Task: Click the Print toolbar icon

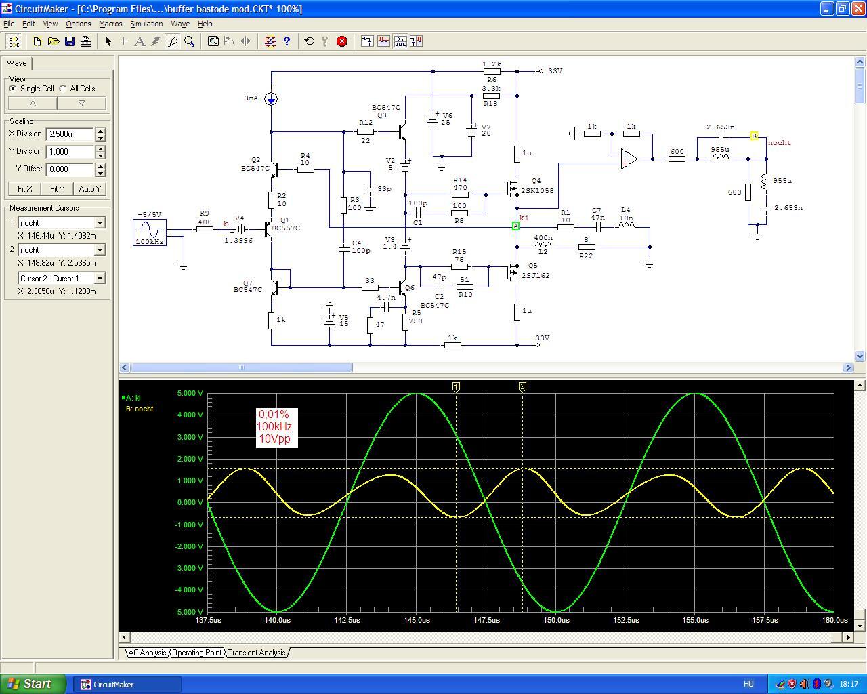Action: [85, 41]
